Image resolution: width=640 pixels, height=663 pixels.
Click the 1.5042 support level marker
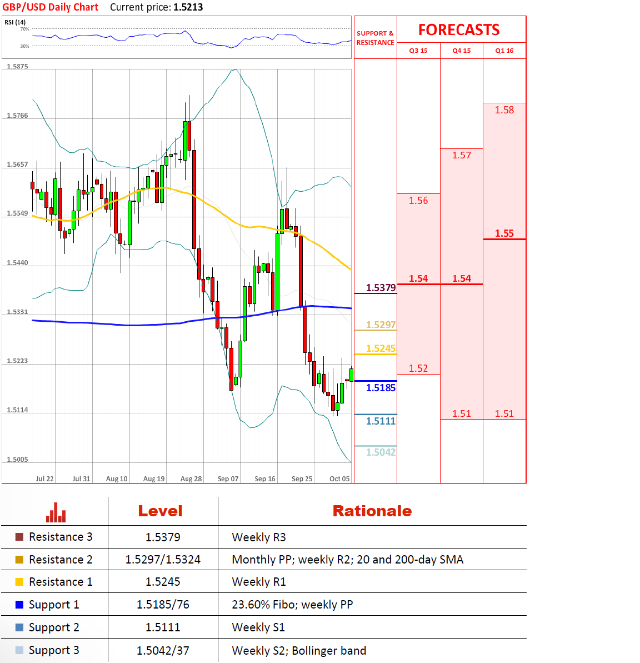point(381,452)
